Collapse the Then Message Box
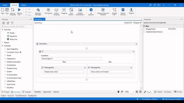 85,68
